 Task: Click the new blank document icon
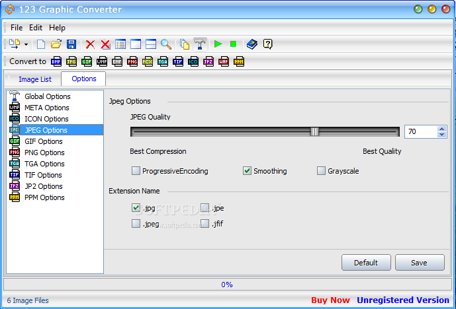tap(41, 44)
